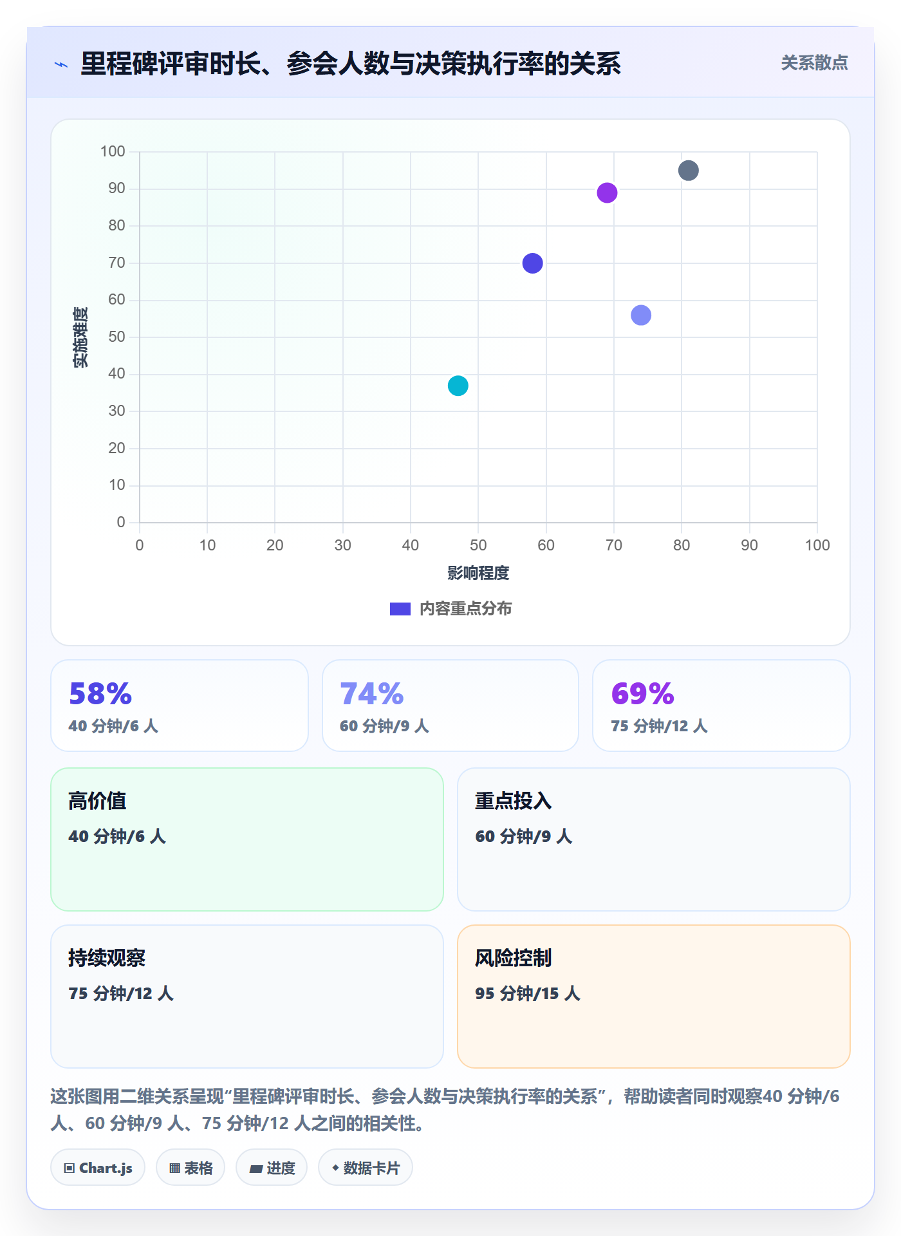Screen dimensions: 901x1236
Task: Click the 60 分钟/9 人 text under 74%
Action: (x=384, y=726)
